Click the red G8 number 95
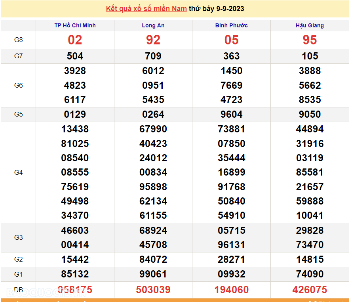 310,40
